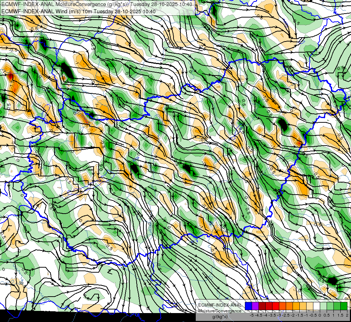Image resolution: width=351 pixels, height=322 pixels.
Task: Click the white legend swatch between -0.5 and 0
Action: pos(317,306)
